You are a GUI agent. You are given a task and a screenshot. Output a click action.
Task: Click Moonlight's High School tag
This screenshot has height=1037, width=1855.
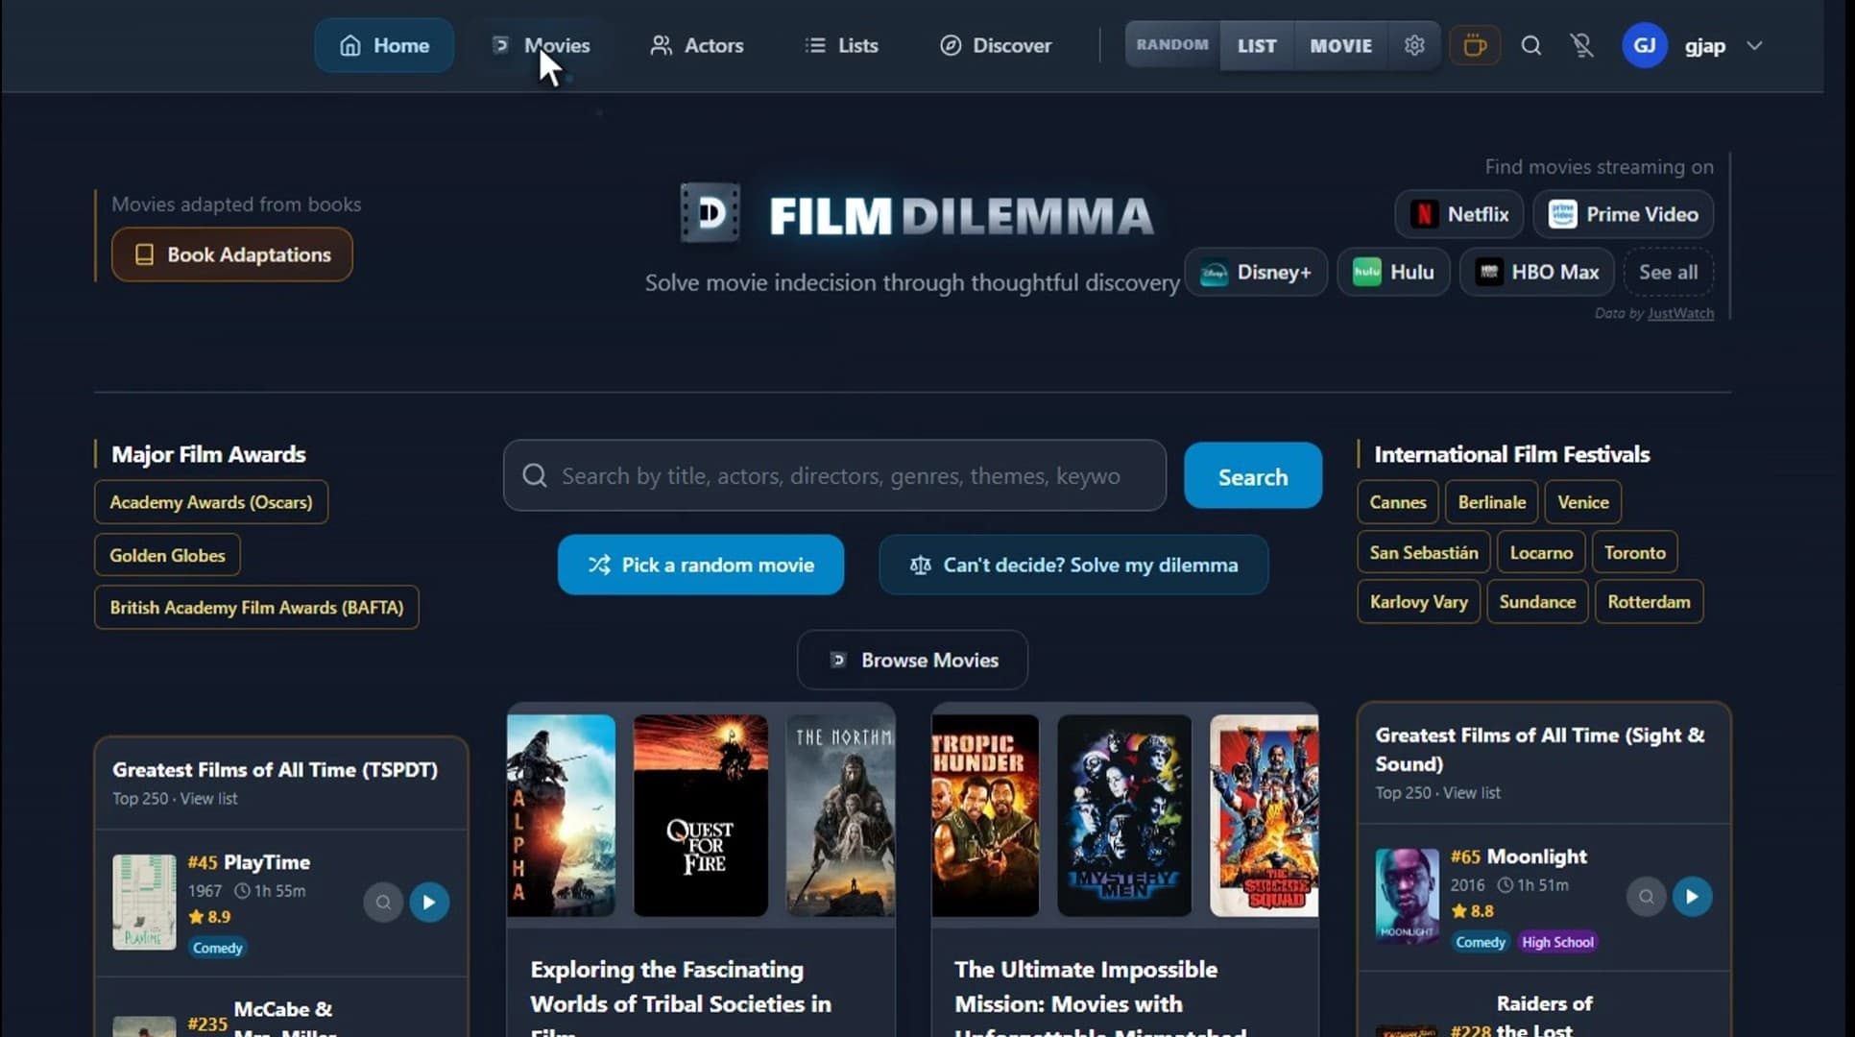pos(1557,942)
